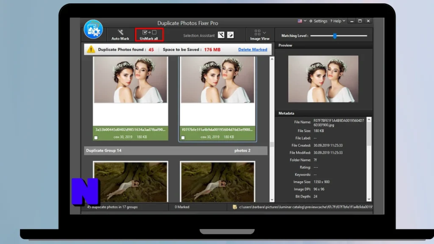Open Settings from the title bar
This screenshot has width=434, height=244.
[318, 21]
